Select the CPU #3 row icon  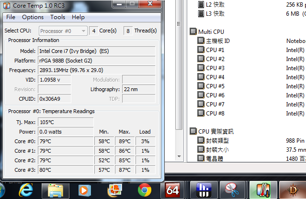(x=201, y=68)
